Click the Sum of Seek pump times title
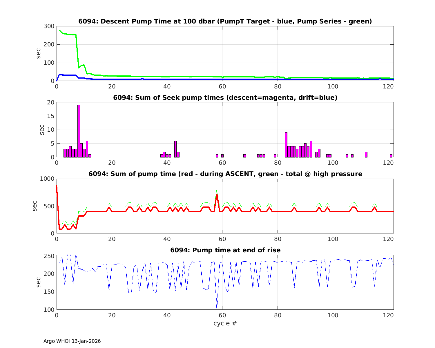 (x=225, y=98)
